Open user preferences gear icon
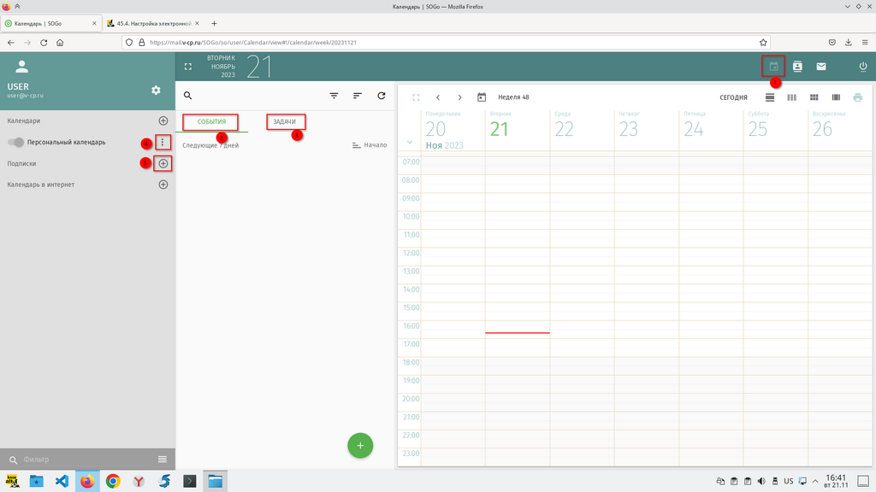The height and width of the screenshot is (492, 876). (x=156, y=91)
